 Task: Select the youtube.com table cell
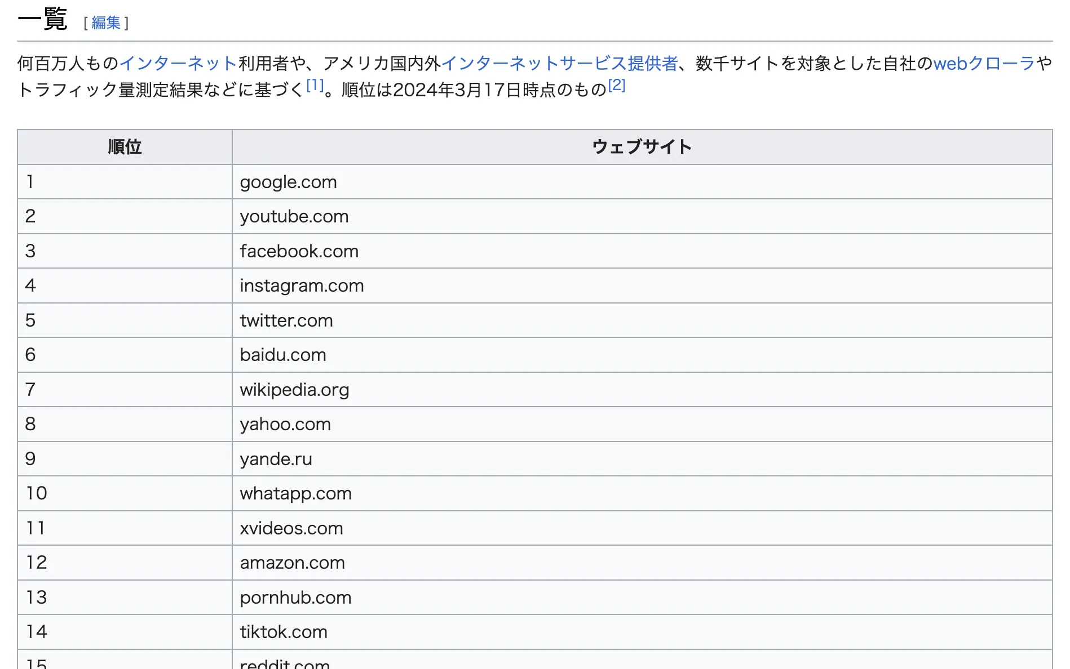[x=294, y=217]
